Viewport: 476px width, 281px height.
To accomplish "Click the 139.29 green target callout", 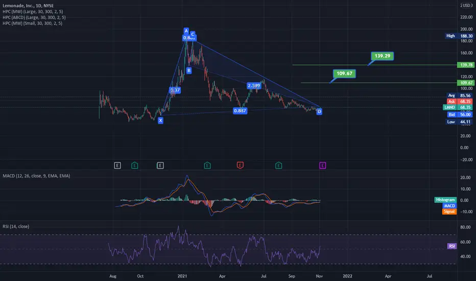I will [382, 56].
